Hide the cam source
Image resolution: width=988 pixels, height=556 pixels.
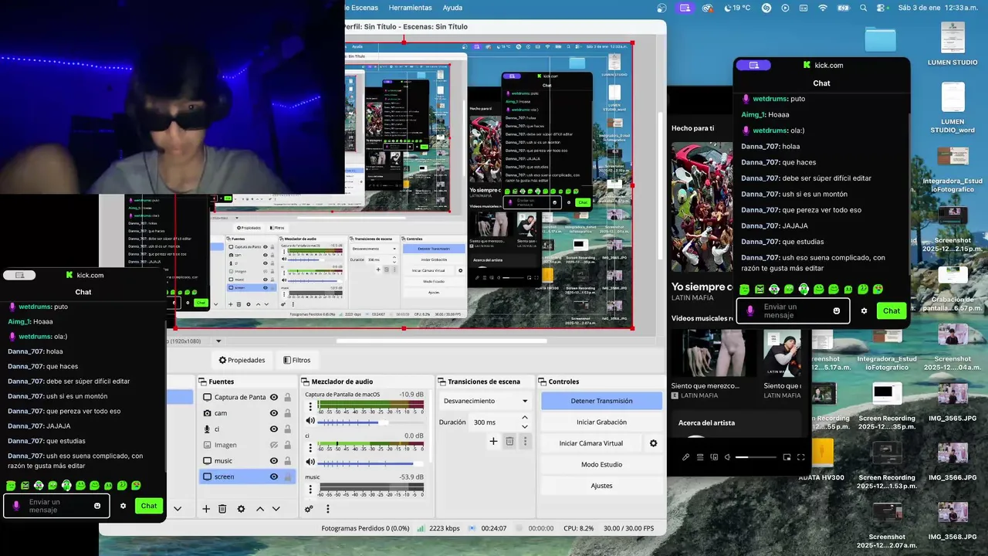tap(273, 413)
